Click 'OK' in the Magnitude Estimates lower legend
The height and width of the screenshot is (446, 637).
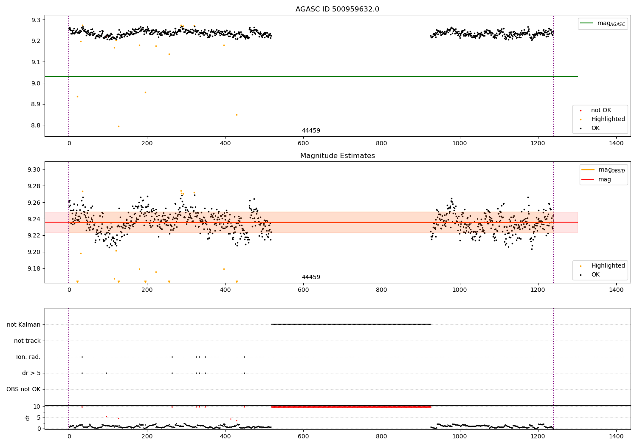click(595, 275)
